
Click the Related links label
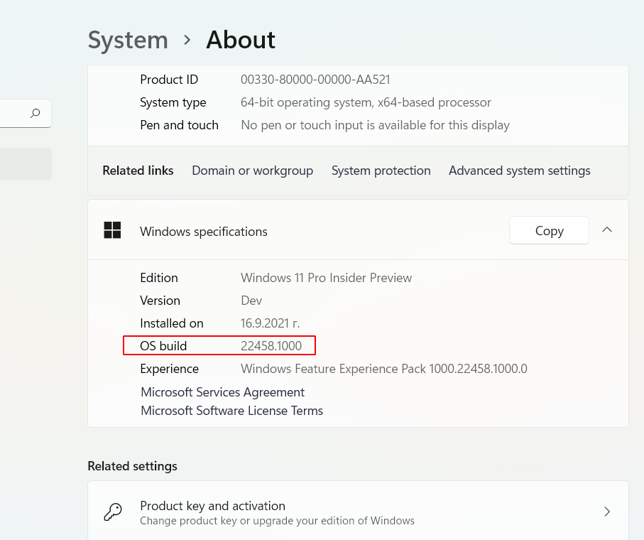tap(138, 171)
